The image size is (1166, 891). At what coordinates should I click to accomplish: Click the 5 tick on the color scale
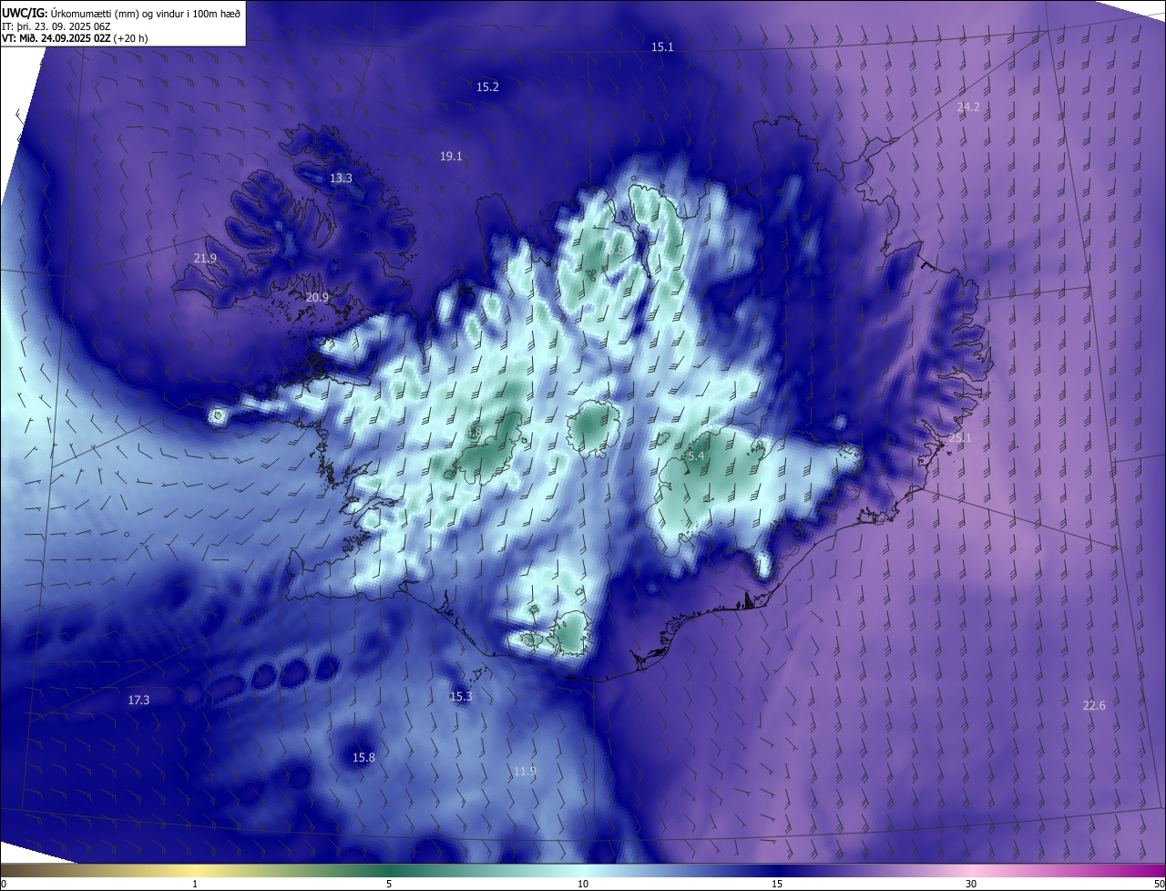click(x=389, y=884)
